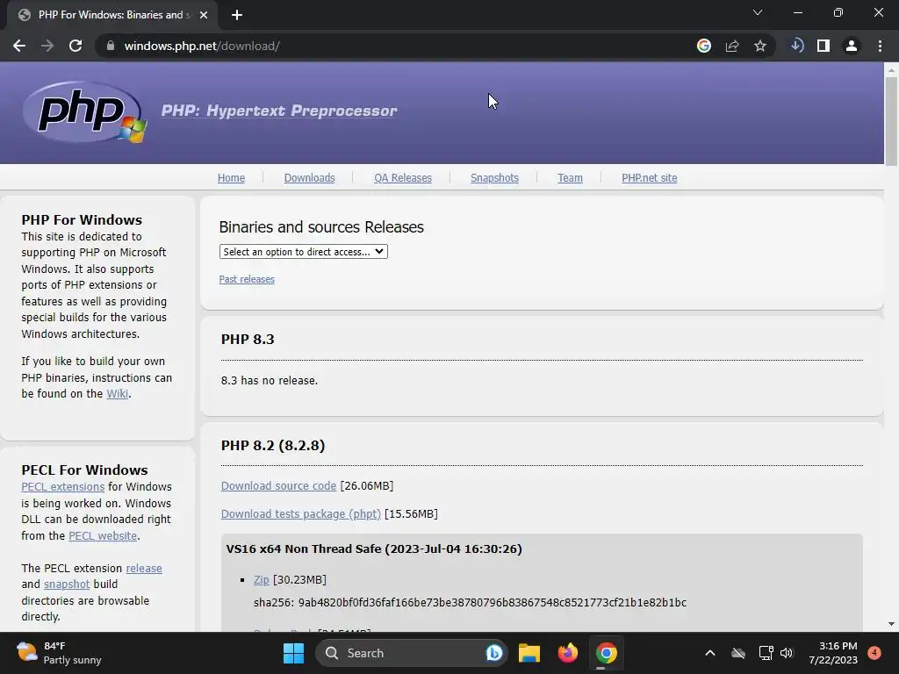Click Download tests package (phpt) link
The image size is (899, 674).
[x=301, y=514]
